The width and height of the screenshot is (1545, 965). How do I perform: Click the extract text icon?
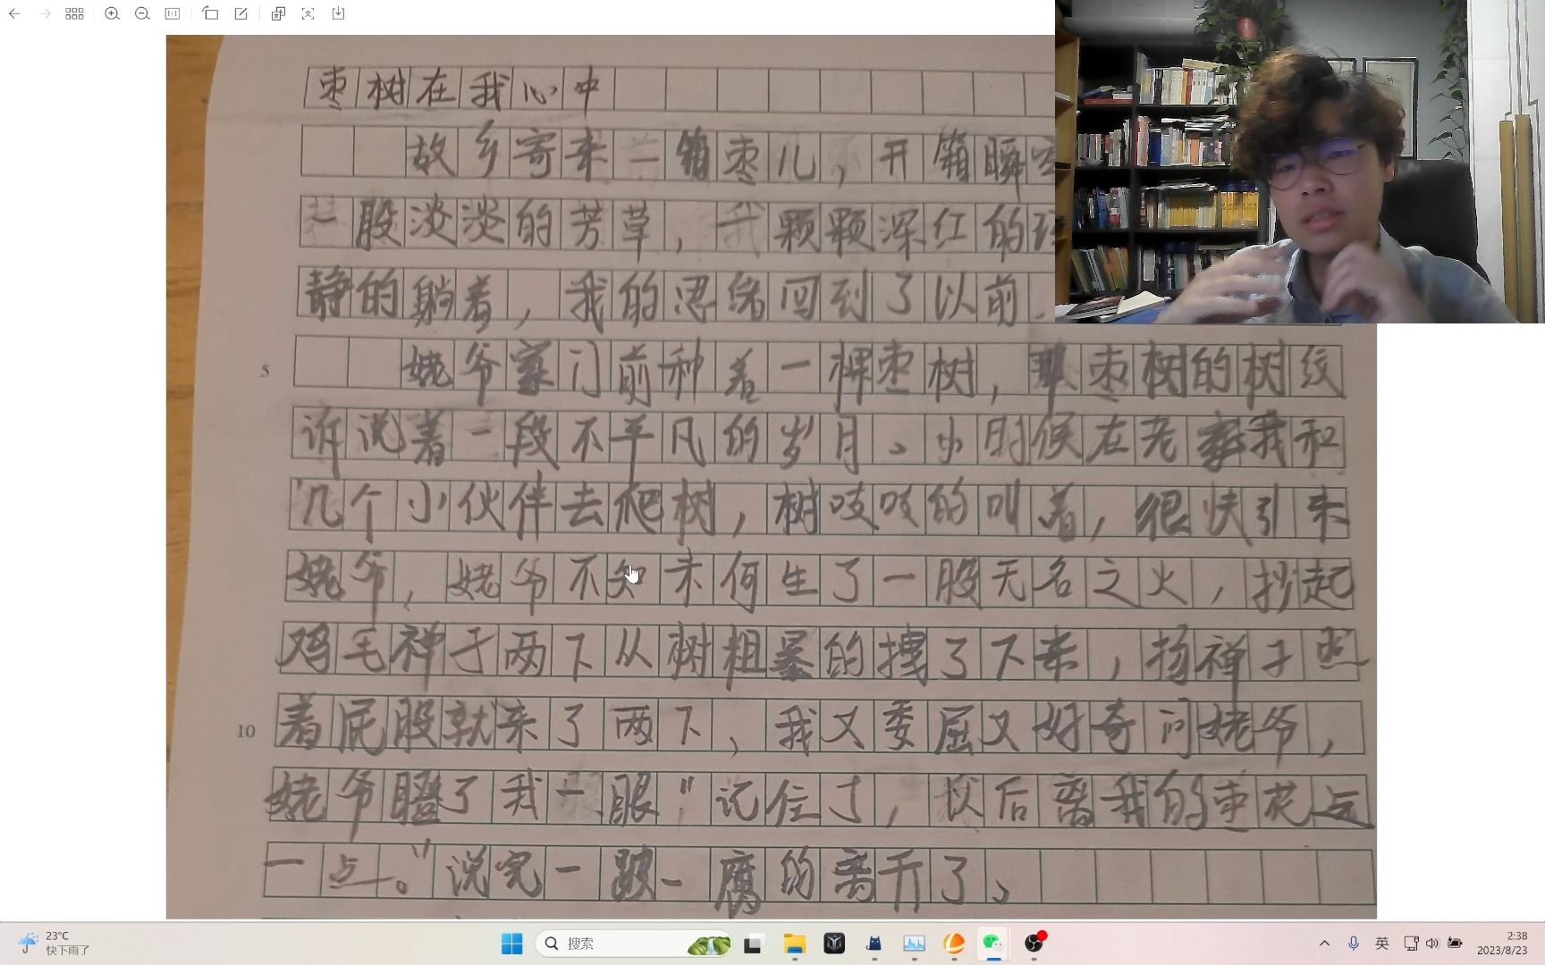click(308, 13)
